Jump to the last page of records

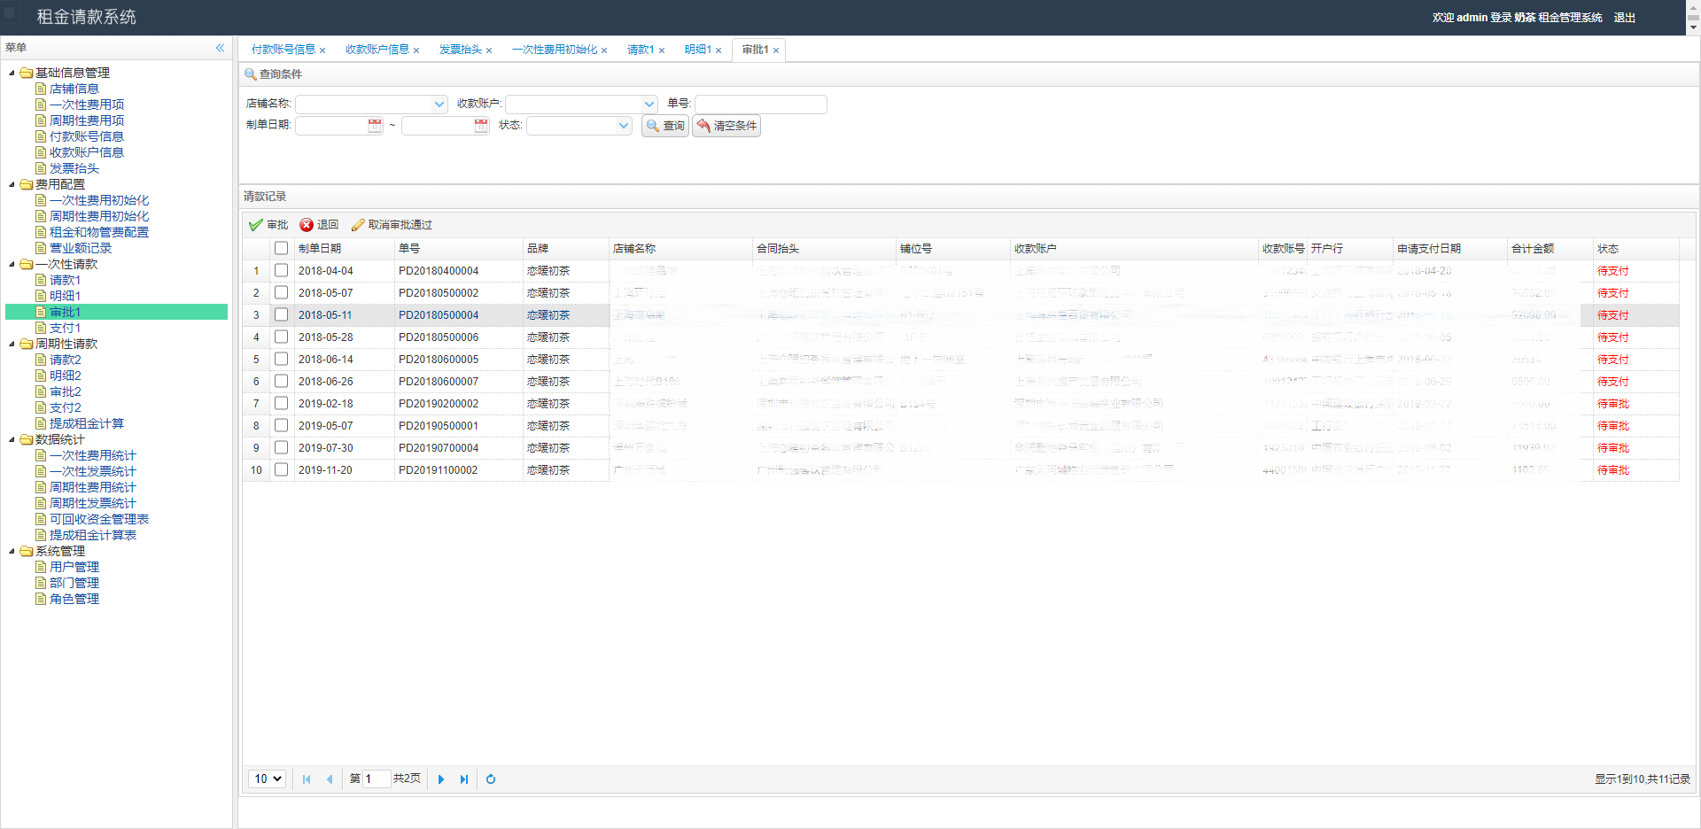(x=464, y=779)
